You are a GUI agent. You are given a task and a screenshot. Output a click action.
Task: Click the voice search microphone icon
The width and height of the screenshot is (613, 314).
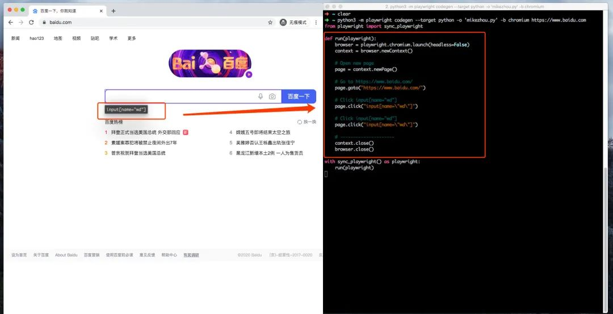[261, 96]
